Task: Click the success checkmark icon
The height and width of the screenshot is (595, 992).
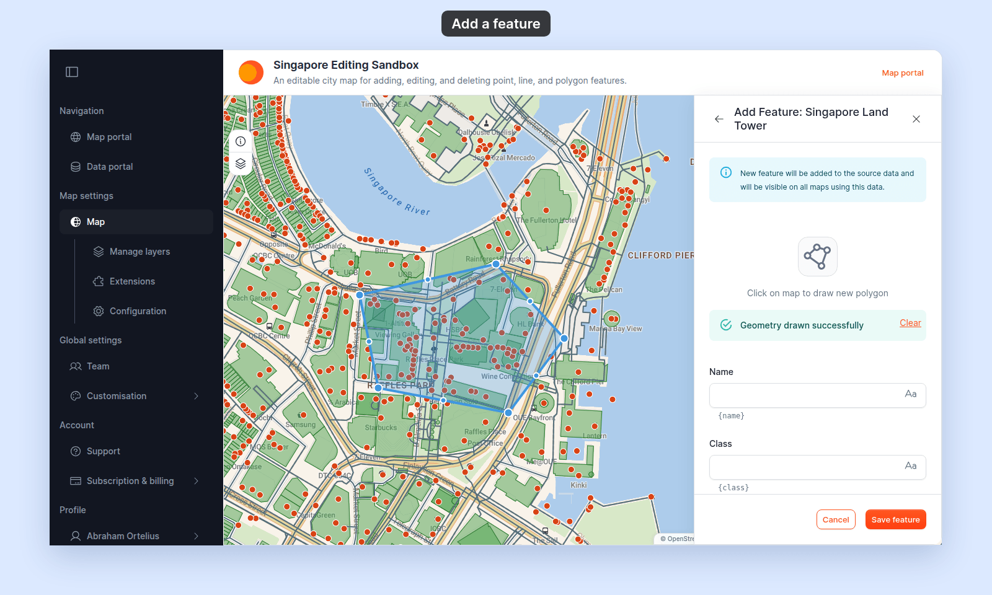Action: point(726,325)
